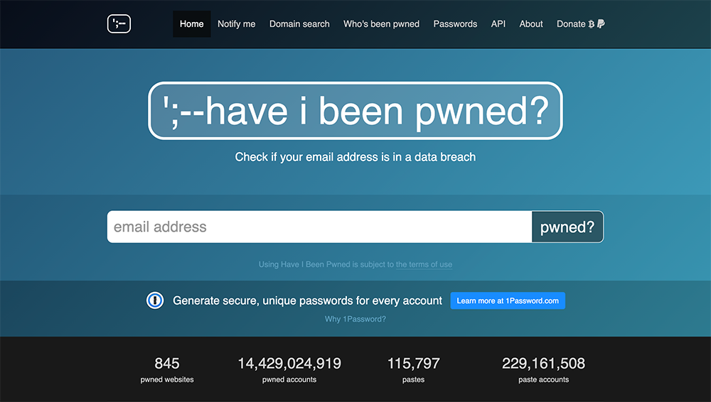Click Learn more at 1Password.com button
This screenshot has width=711, height=402.
[x=508, y=301]
